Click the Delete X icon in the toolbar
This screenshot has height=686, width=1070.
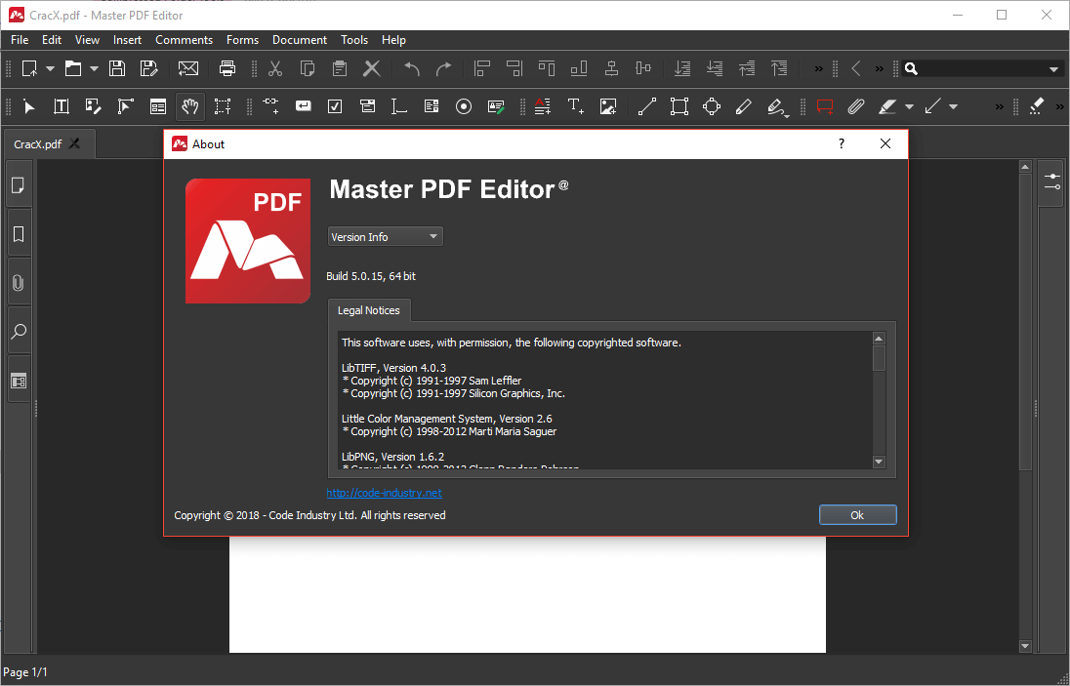click(x=372, y=68)
